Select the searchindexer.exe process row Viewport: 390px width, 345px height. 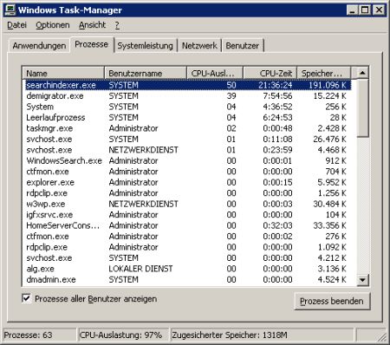click(x=187, y=85)
